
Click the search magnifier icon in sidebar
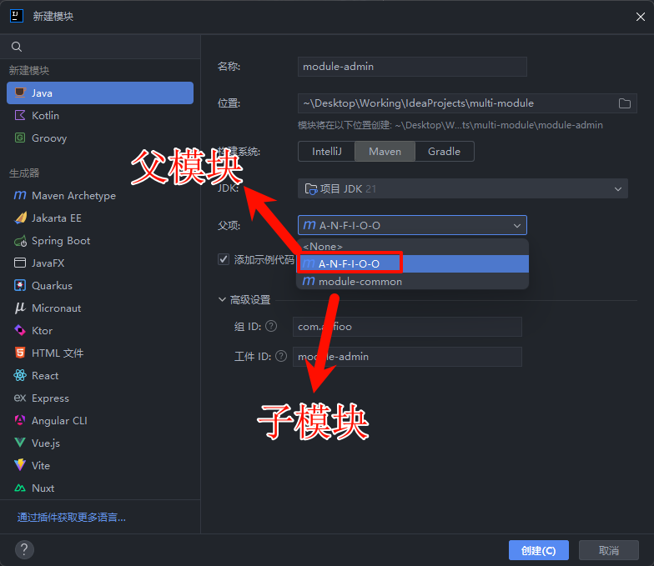click(17, 47)
